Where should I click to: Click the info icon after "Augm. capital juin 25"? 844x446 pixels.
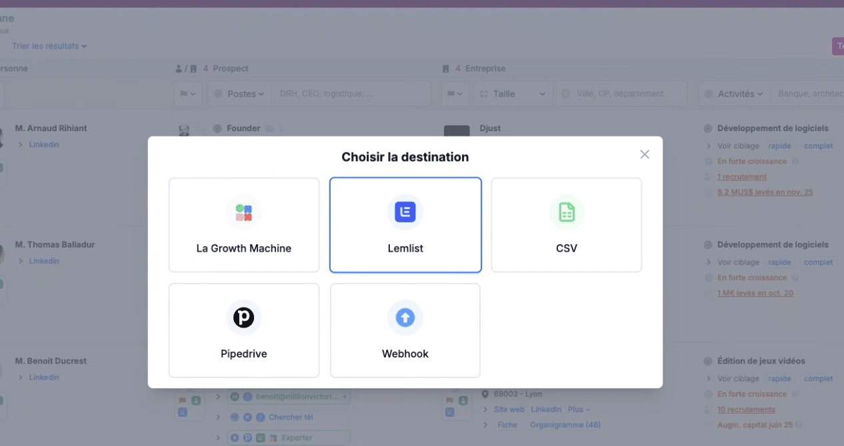(x=797, y=425)
